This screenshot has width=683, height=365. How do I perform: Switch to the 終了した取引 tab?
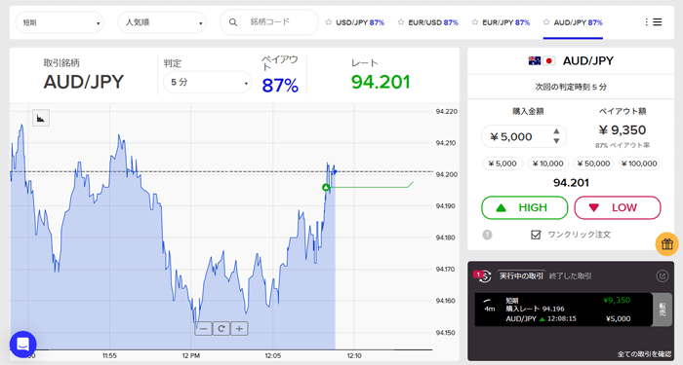tap(570, 275)
